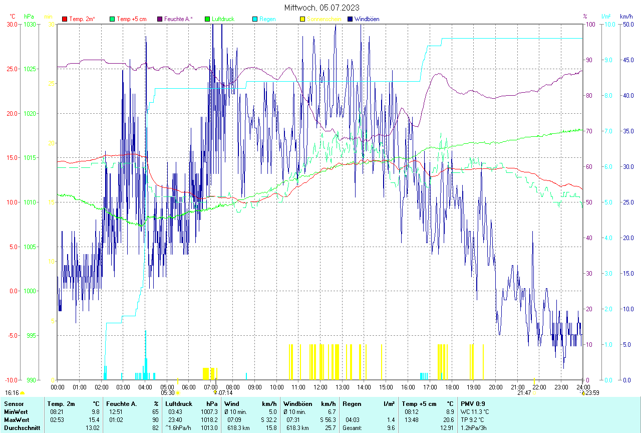Click the '18:00' time axis label
This screenshot has width=641, height=433.
click(452, 387)
